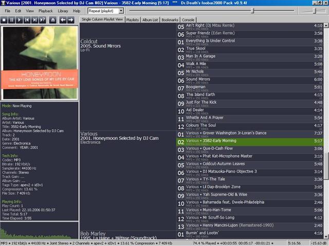Select track 'Boogieman'
Screen dimensions: 329x246
click(x=250, y=88)
